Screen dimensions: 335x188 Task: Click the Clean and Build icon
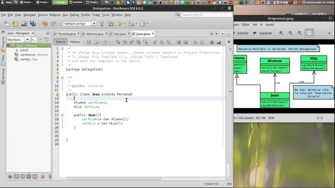point(111,23)
